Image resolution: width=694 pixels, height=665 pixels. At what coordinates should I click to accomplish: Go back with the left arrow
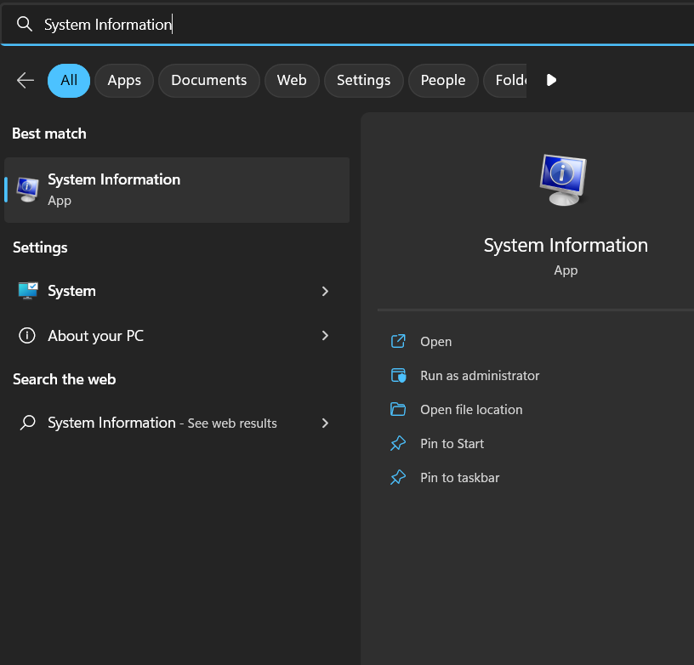click(26, 81)
